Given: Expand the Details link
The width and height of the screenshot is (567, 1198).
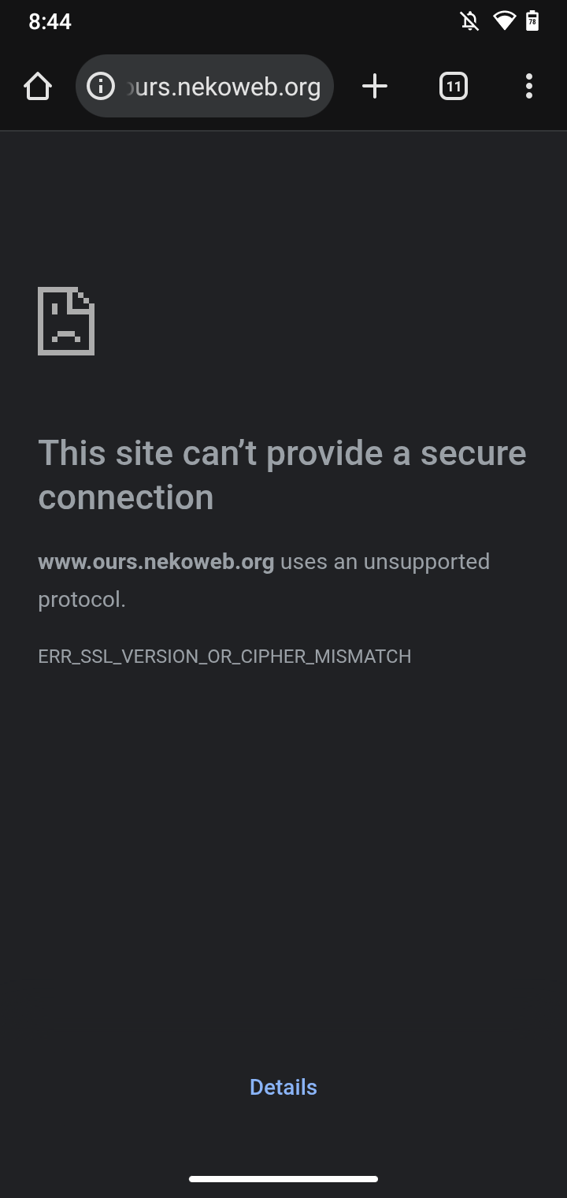Looking at the screenshot, I should tap(283, 1087).
